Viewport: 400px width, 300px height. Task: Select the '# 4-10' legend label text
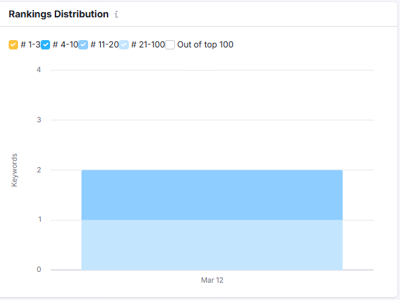(x=65, y=45)
